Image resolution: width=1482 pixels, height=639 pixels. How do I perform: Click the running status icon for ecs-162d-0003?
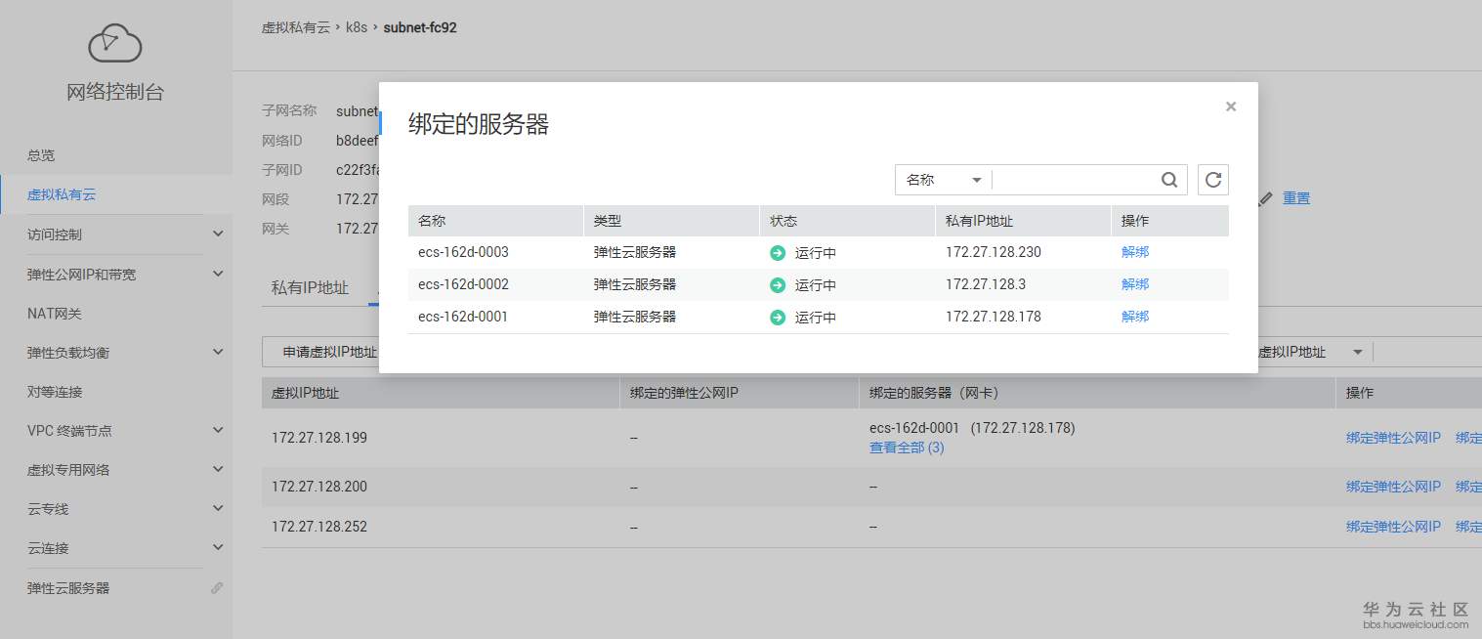(x=777, y=251)
